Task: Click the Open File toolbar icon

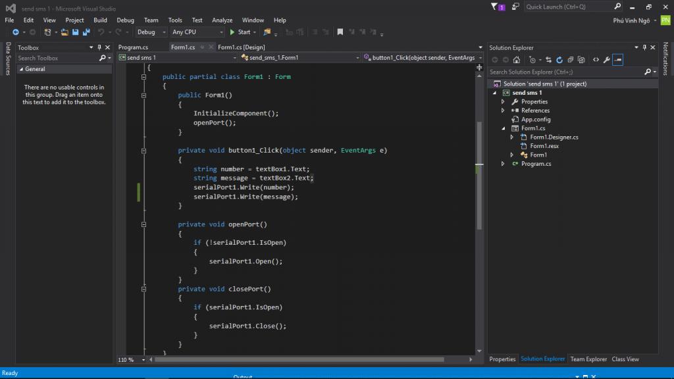Action: click(x=65, y=32)
